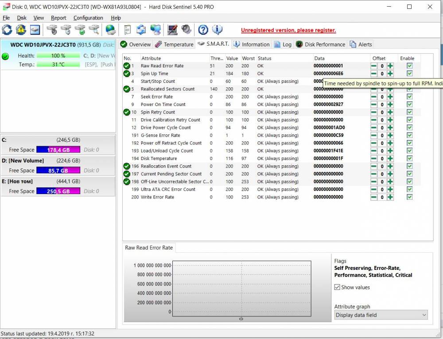Click the Unregistered version, please register link
This screenshot has width=443, height=339.
point(288,30)
